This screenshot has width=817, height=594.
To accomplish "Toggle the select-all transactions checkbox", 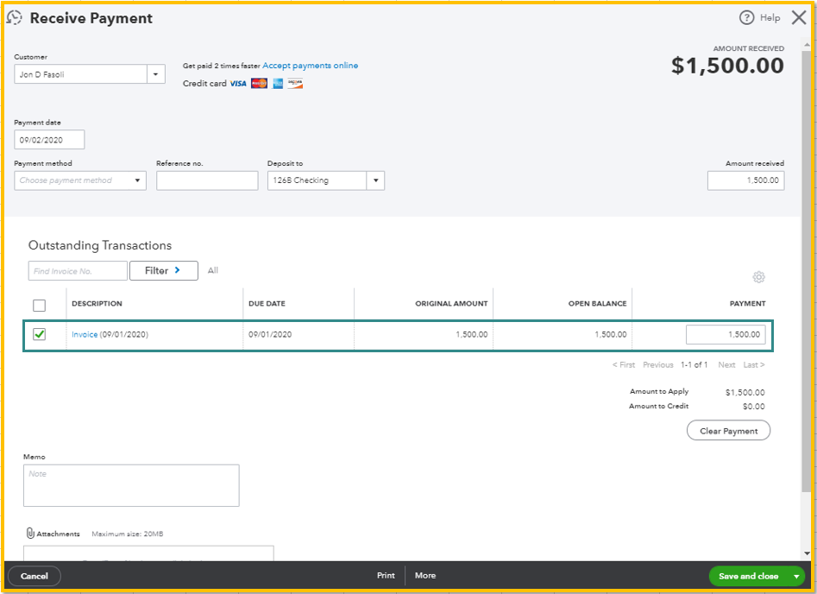I will [39, 305].
